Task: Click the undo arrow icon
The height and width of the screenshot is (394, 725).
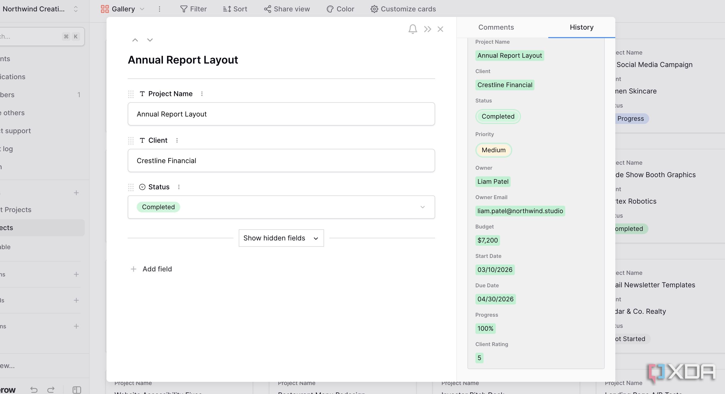Action: pyautogui.click(x=34, y=390)
